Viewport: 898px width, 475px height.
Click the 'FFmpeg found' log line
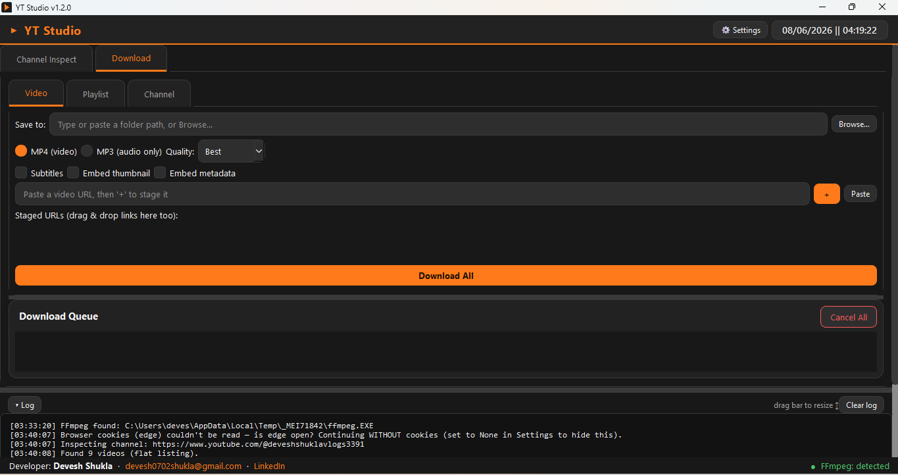coord(191,426)
